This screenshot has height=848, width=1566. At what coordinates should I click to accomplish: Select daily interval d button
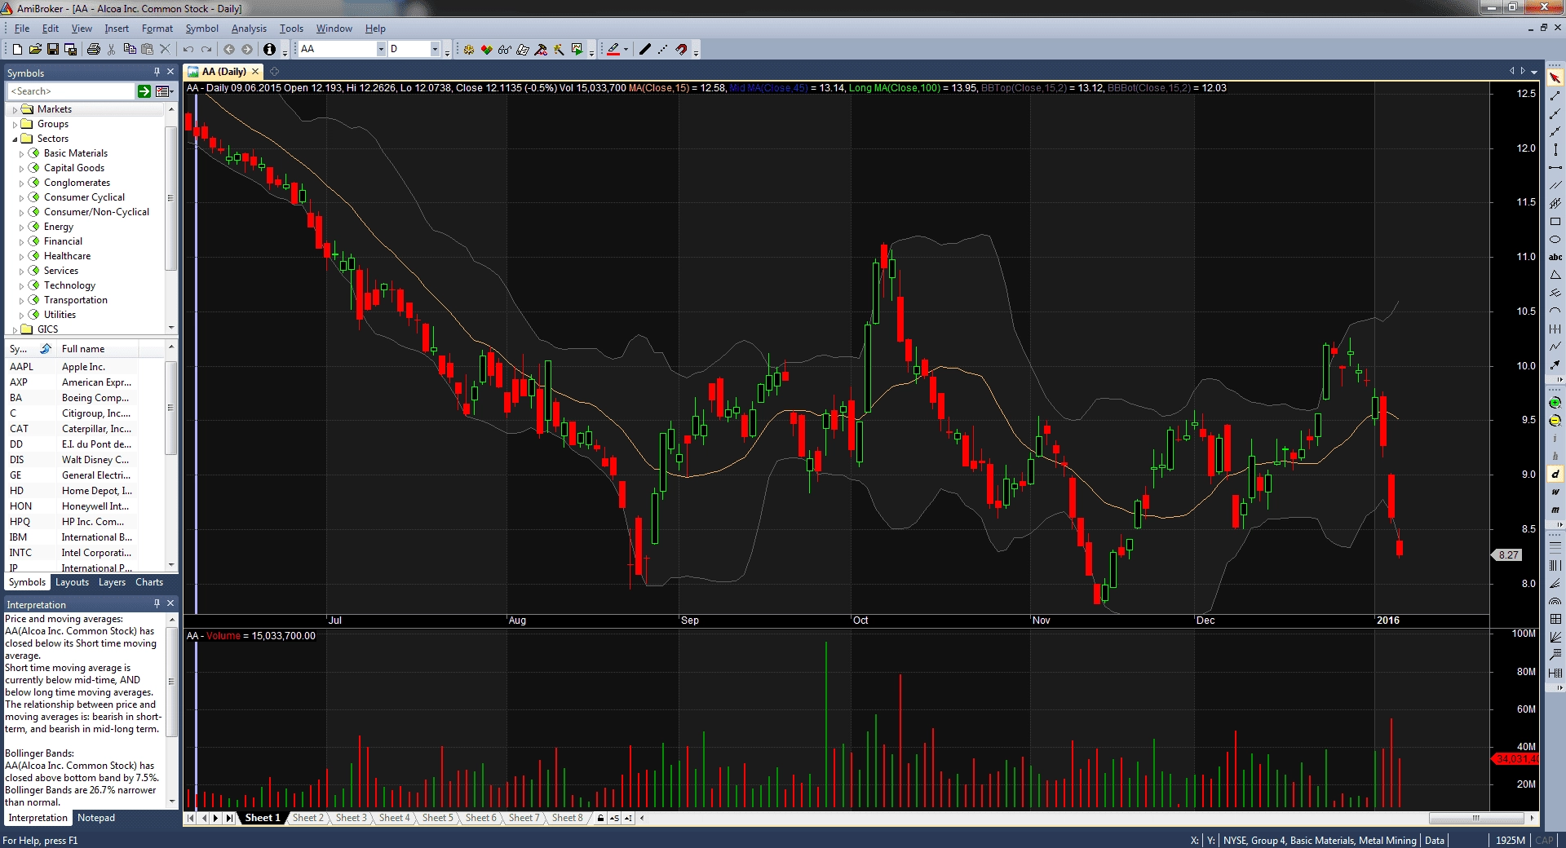click(x=1555, y=475)
